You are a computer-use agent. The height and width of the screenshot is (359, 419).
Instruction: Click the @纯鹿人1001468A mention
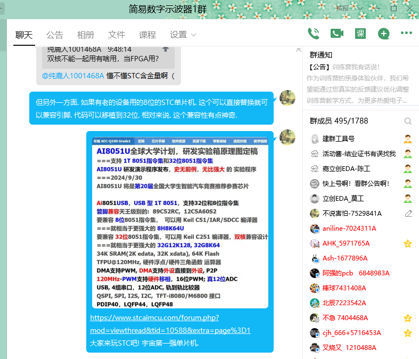click(73, 76)
